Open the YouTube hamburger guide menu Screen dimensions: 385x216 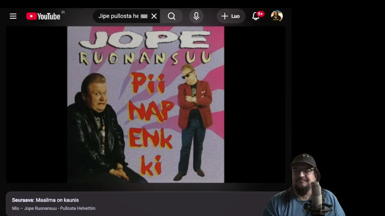[x=13, y=16]
